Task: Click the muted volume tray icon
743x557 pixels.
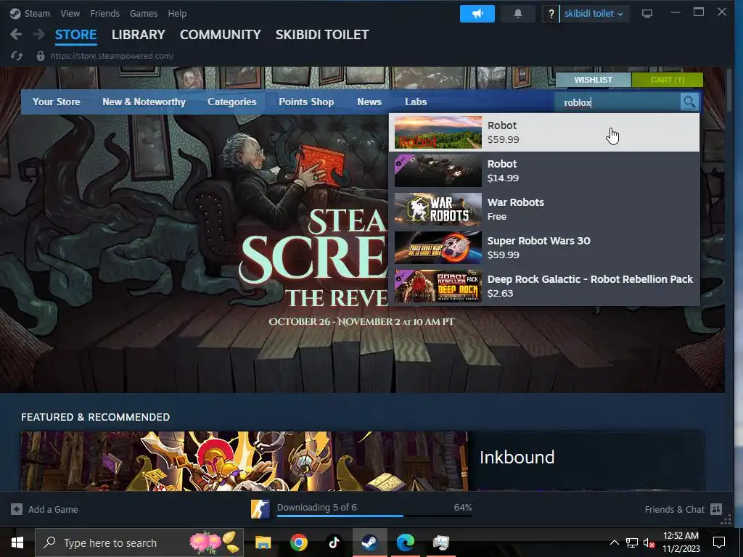Action: tap(649, 542)
